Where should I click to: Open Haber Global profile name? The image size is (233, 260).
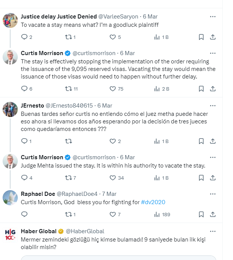point(39,231)
